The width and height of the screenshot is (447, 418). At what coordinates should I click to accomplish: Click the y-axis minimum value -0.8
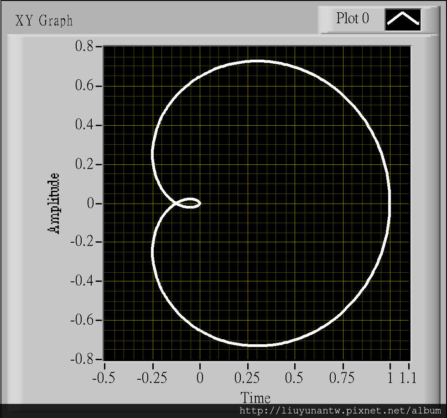point(82,359)
